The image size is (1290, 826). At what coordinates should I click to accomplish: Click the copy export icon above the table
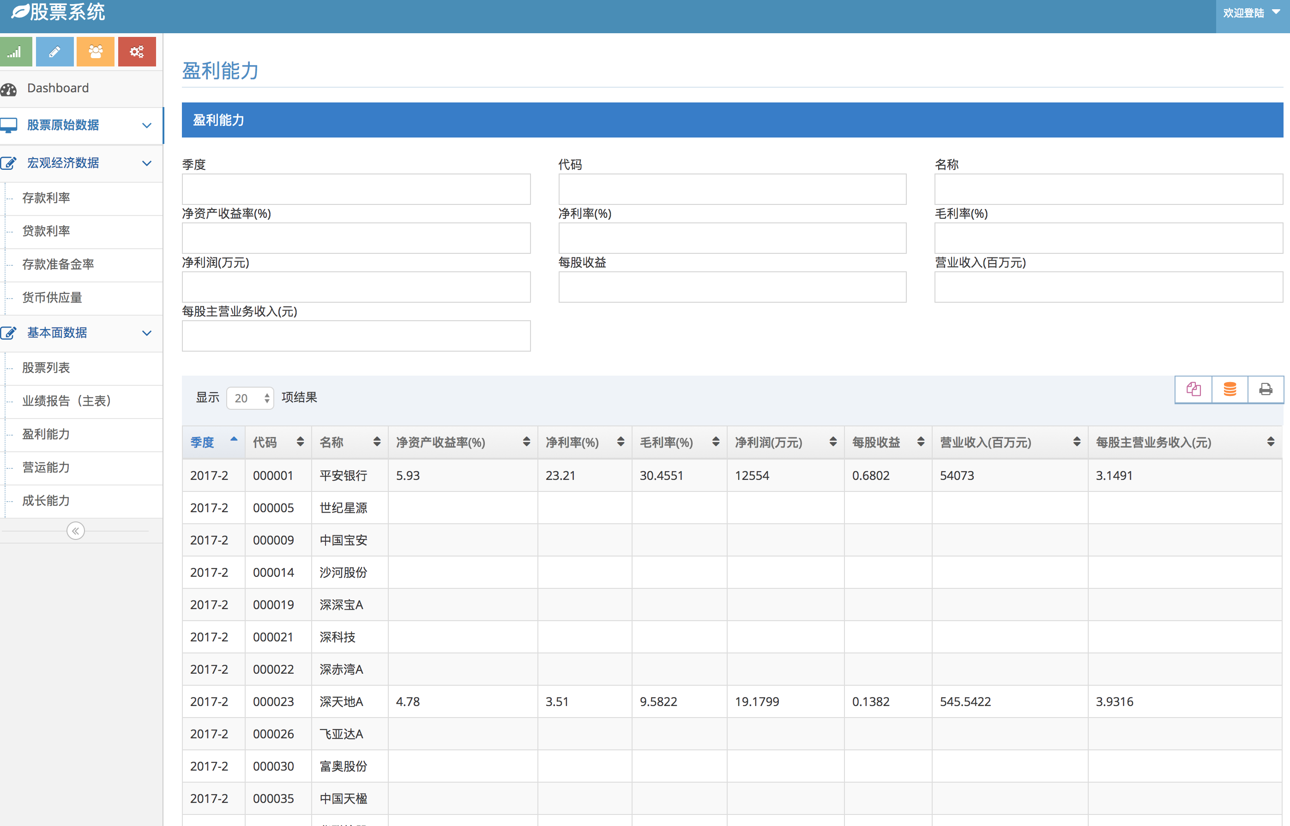pyautogui.click(x=1194, y=389)
